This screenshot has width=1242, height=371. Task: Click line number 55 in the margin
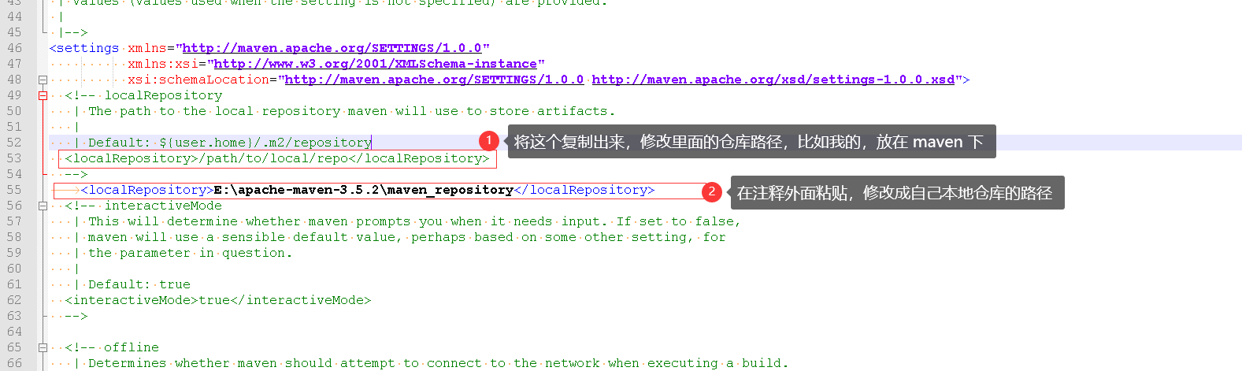click(x=14, y=190)
